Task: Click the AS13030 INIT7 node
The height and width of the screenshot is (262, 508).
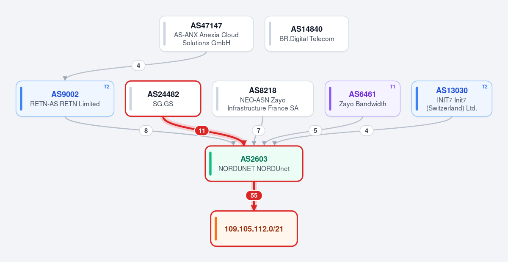Action: point(452,98)
